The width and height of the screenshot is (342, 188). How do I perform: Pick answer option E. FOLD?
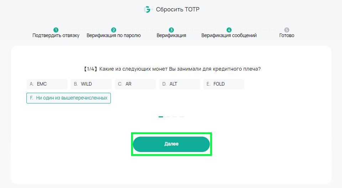coord(224,84)
